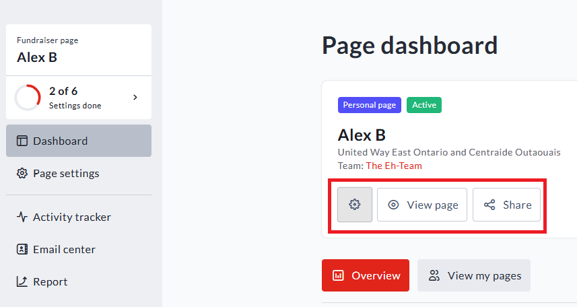577x307 pixels.
Task: Click the purple 'Personal page' badge
Action: (369, 105)
